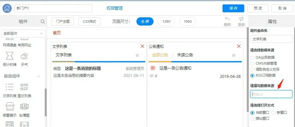The image size is (295, 127).
Task: Select the 常用网址 component icon
Action: pyautogui.click(x=25, y=38)
